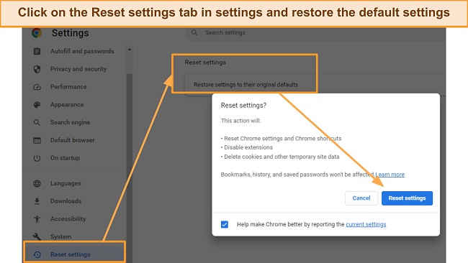Click the System wrench icon
The height and width of the screenshot is (263, 468).
37,237
